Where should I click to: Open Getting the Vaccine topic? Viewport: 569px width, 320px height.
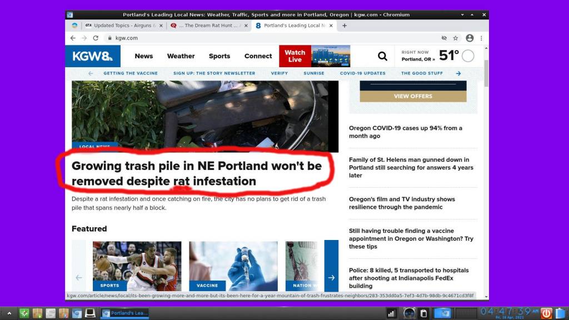[131, 73]
